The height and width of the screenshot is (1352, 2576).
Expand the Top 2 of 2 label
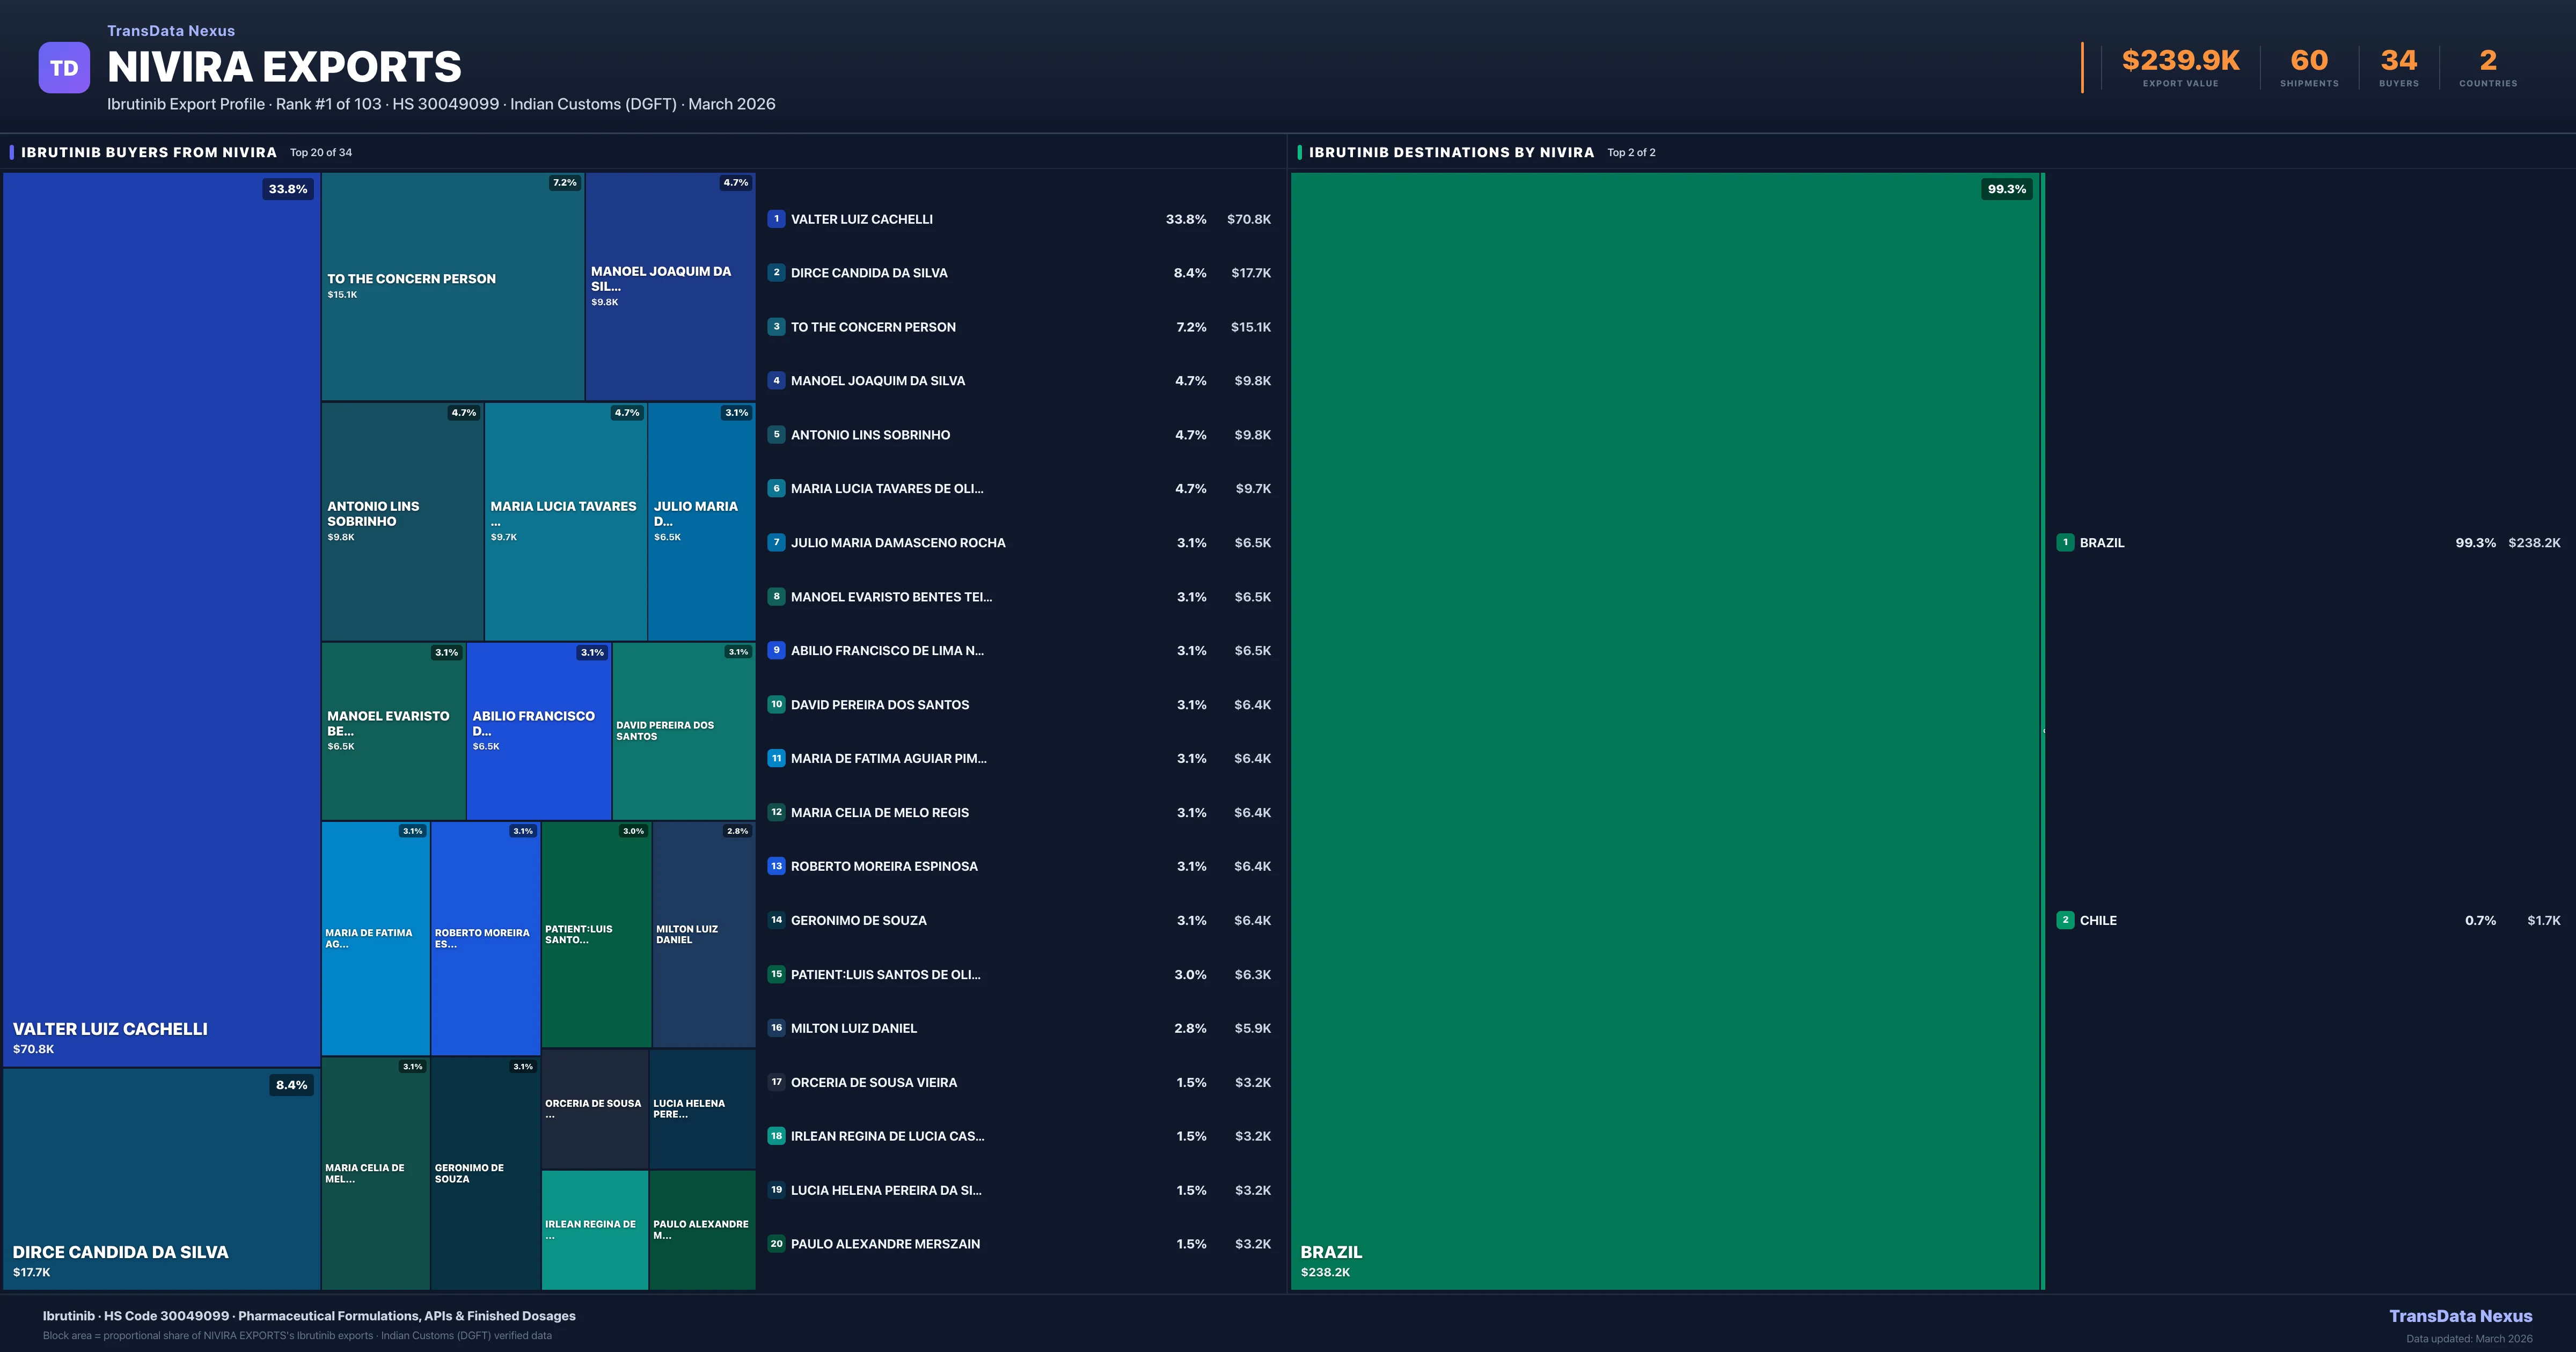(x=1631, y=153)
